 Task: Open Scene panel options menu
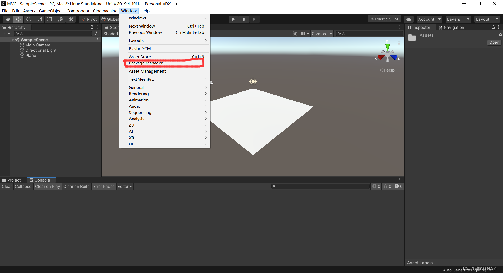(x=400, y=27)
